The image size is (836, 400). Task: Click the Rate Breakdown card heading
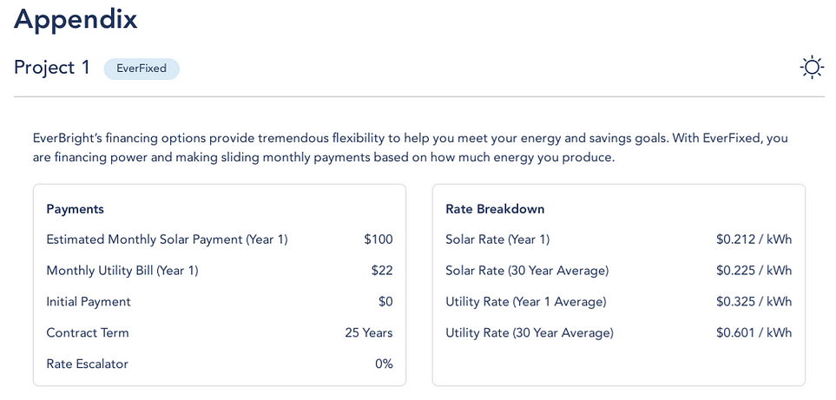495,209
